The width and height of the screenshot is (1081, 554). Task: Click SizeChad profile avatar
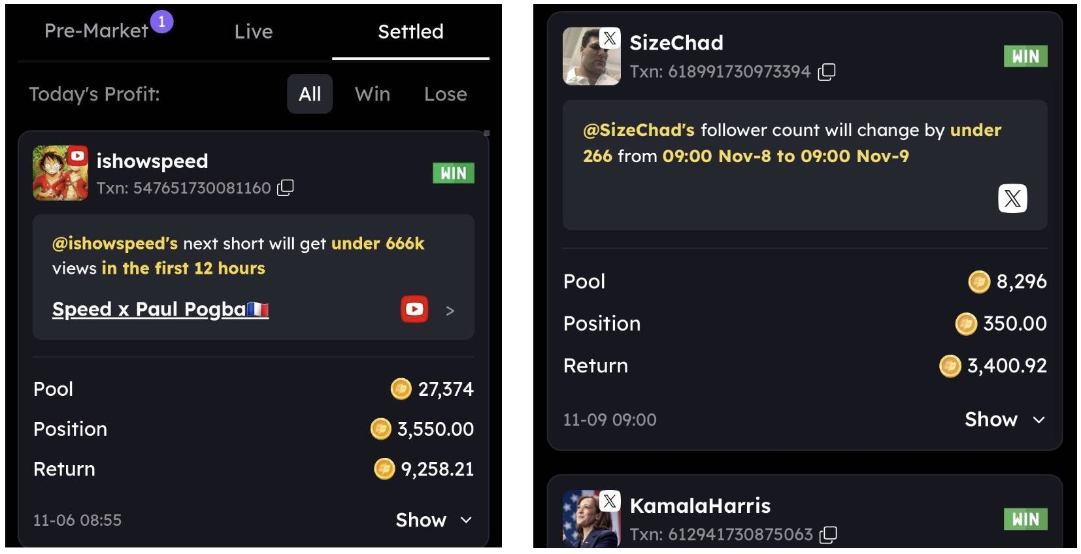[x=591, y=56]
